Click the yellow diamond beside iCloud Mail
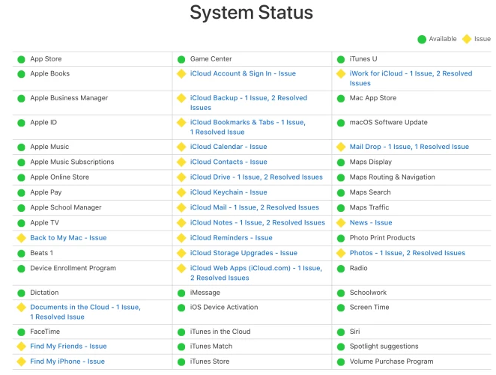The width and height of the screenshot is (496, 375). point(181,207)
